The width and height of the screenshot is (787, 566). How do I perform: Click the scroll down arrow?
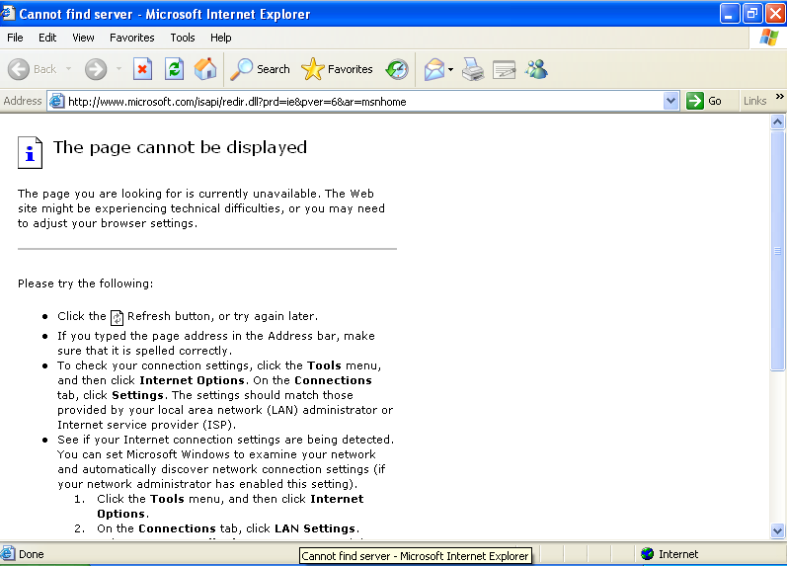tap(777, 530)
